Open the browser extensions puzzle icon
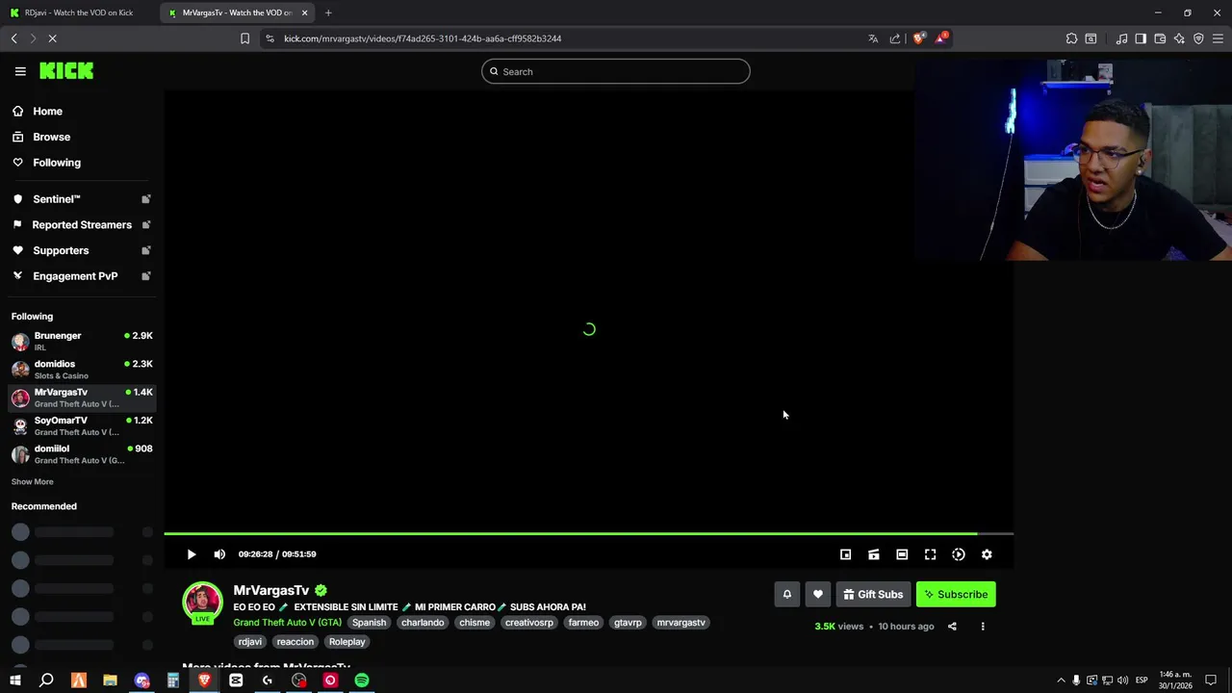The image size is (1232, 693). (x=1071, y=38)
